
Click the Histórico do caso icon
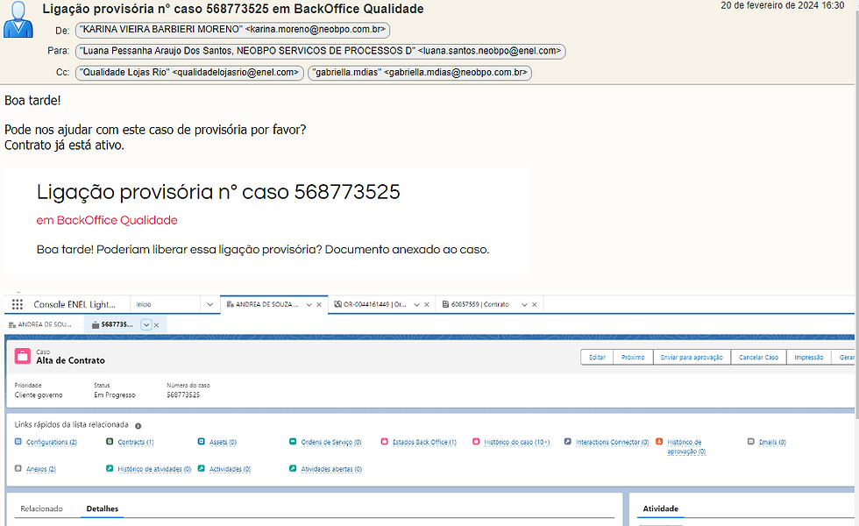point(475,442)
